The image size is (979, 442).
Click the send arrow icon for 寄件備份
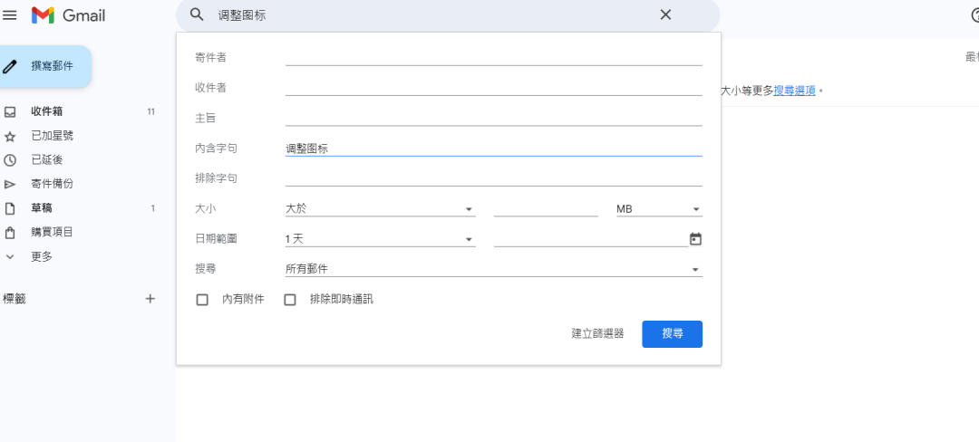click(x=10, y=185)
